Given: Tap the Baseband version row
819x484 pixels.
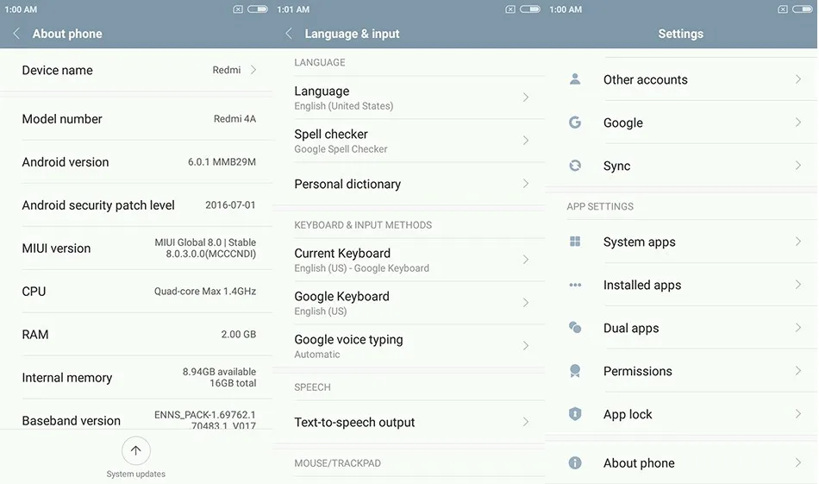Looking at the screenshot, I should point(136,416).
